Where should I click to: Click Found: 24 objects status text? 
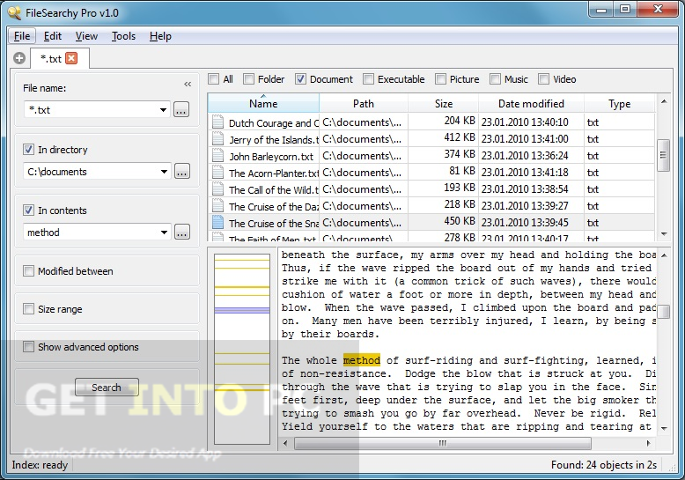click(x=604, y=465)
